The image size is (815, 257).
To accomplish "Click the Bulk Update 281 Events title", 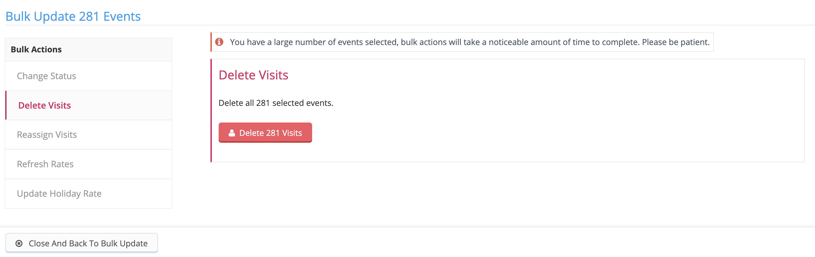I will click(73, 16).
